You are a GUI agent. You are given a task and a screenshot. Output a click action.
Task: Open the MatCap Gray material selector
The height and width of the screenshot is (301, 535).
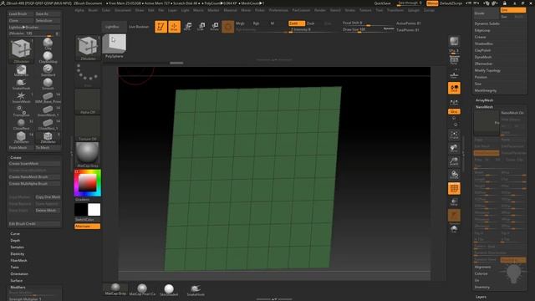87,155
